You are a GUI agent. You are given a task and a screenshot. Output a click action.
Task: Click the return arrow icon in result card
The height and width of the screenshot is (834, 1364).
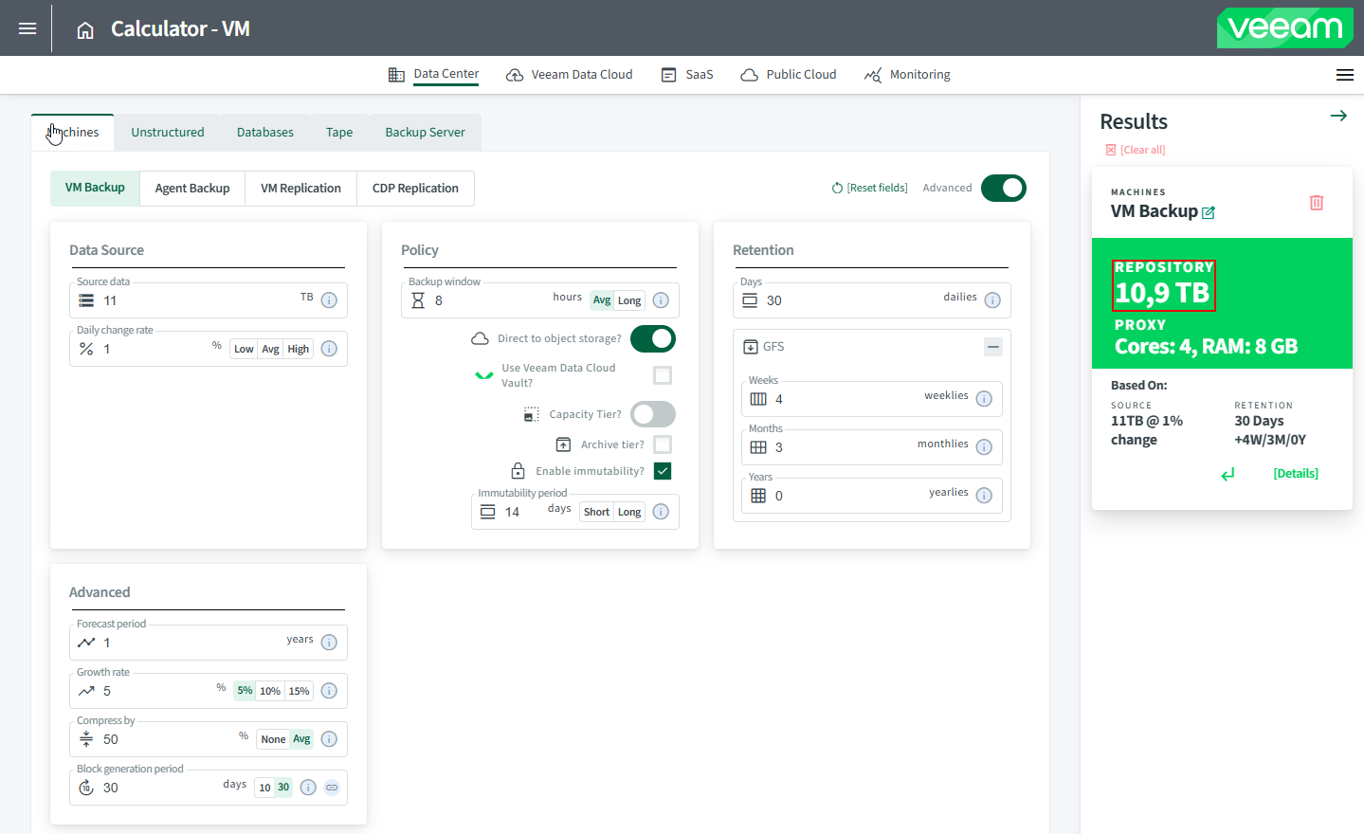pos(1228,474)
